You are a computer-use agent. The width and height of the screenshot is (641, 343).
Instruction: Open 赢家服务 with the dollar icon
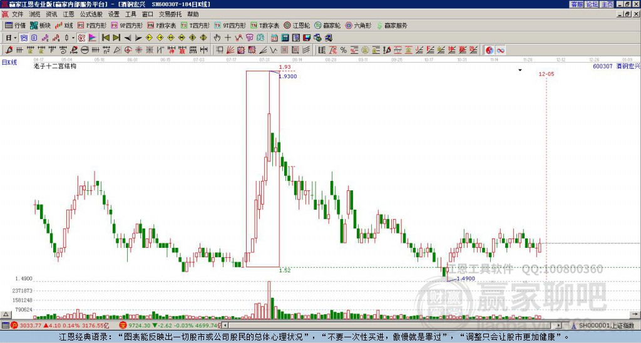[392, 25]
